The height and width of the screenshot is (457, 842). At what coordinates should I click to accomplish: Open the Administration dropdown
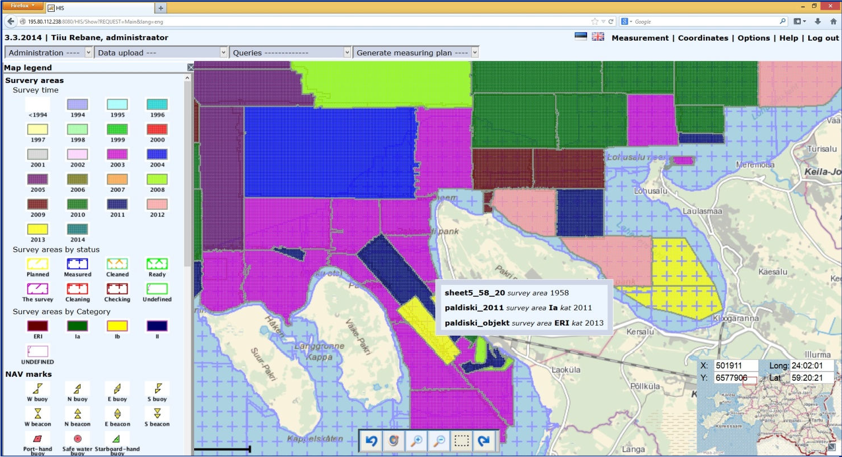(49, 52)
